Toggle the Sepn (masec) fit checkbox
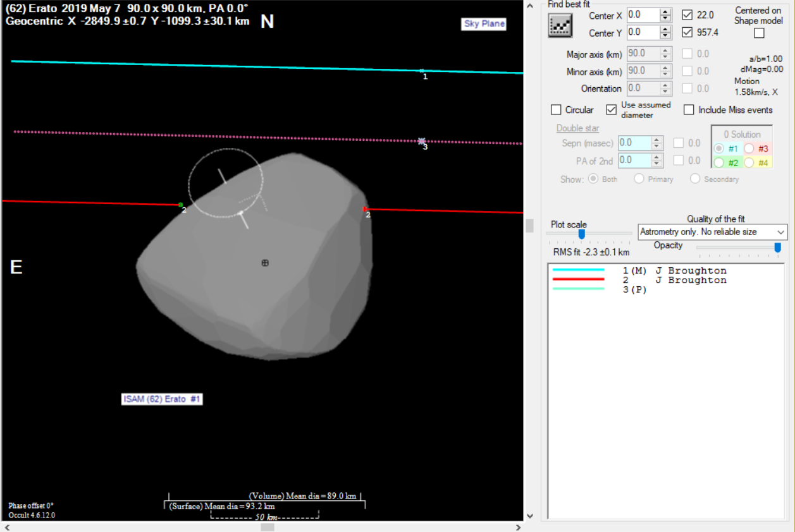 [x=679, y=143]
